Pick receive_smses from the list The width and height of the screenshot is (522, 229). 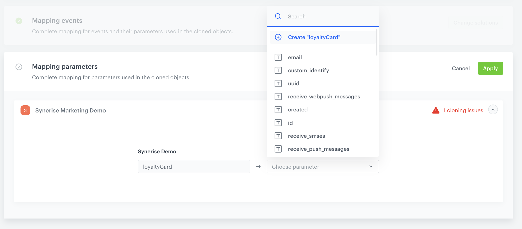[x=306, y=136]
